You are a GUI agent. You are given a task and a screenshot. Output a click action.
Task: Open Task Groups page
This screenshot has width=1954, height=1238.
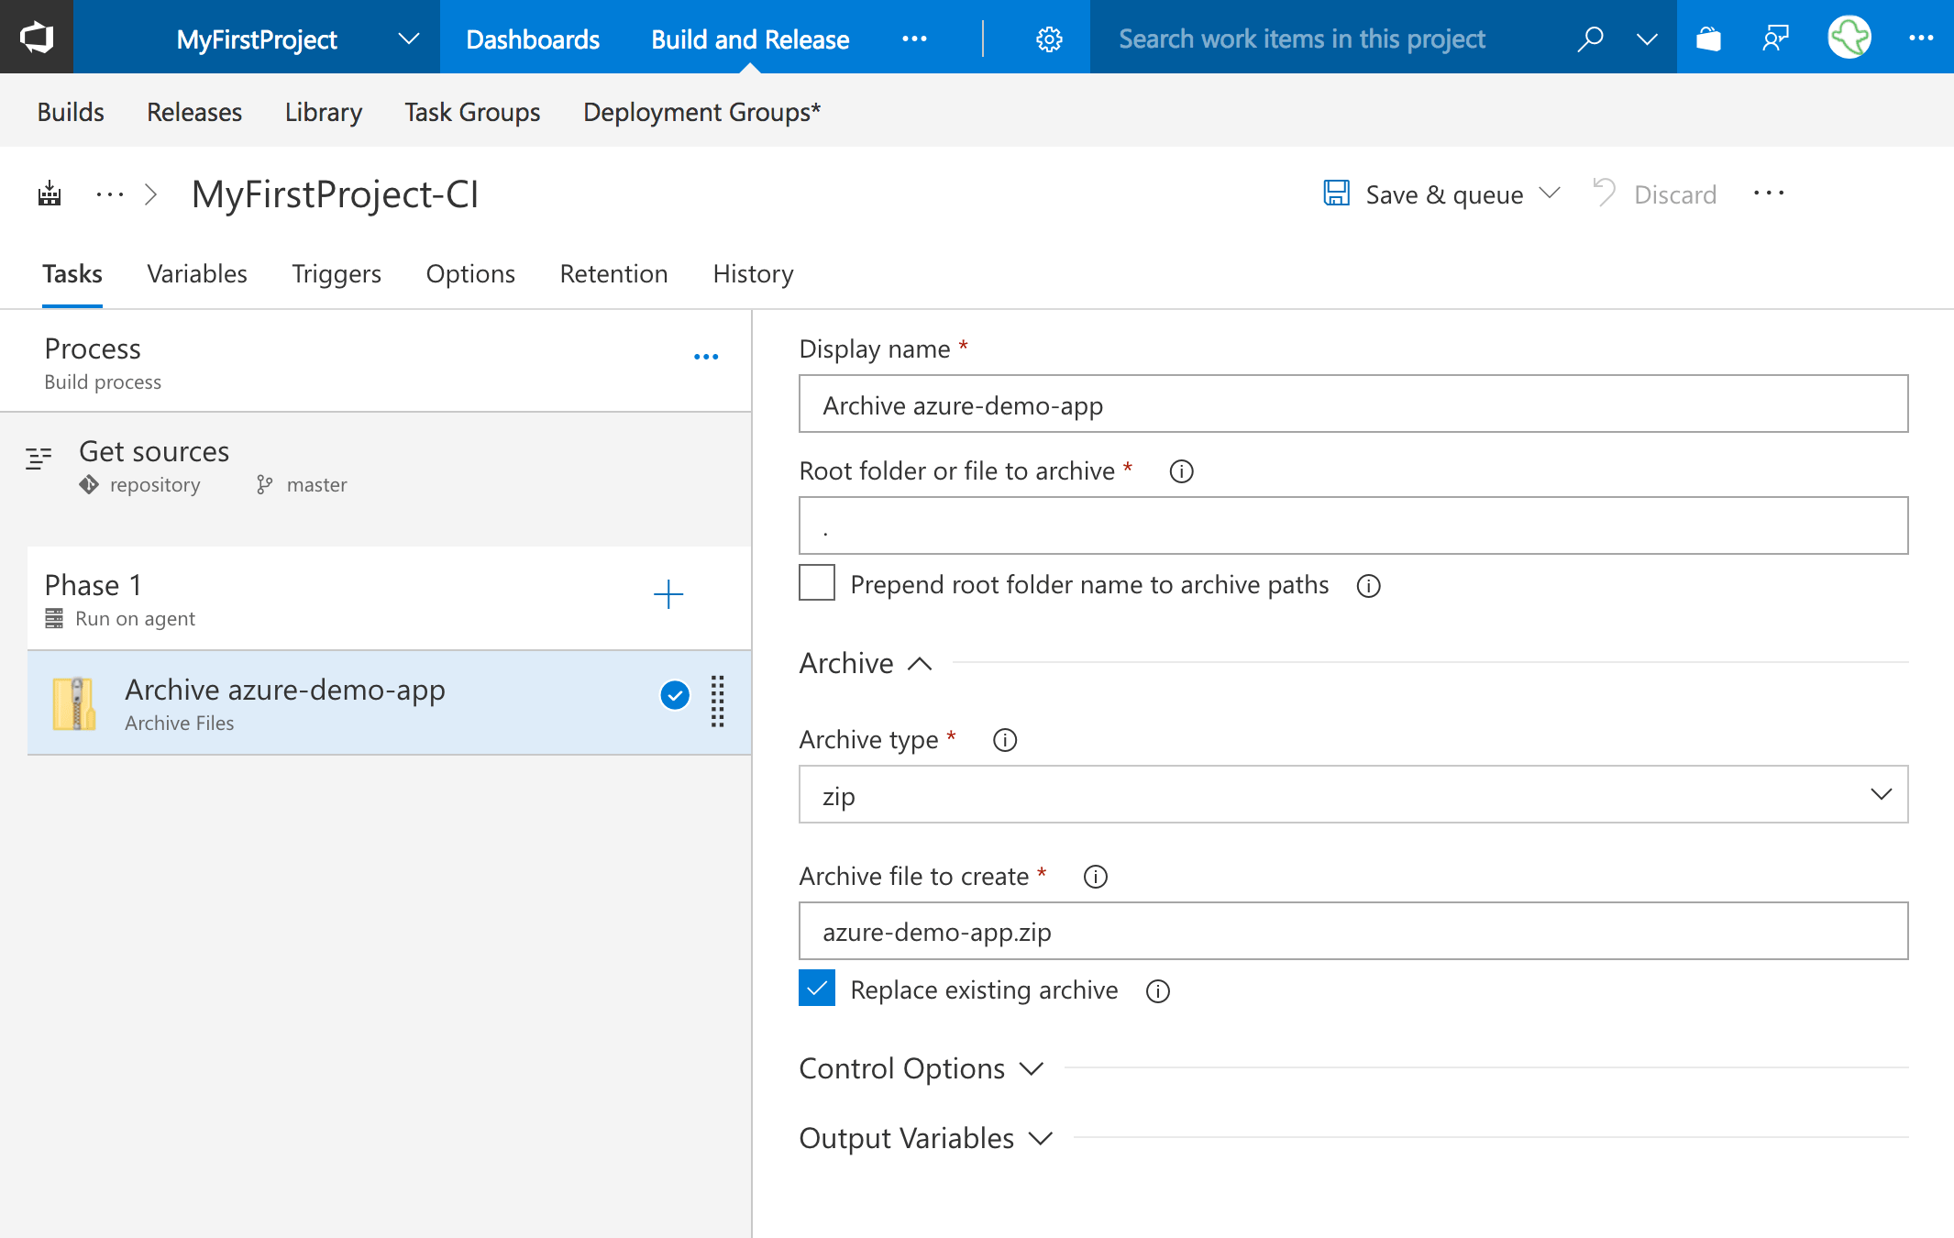(472, 112)
